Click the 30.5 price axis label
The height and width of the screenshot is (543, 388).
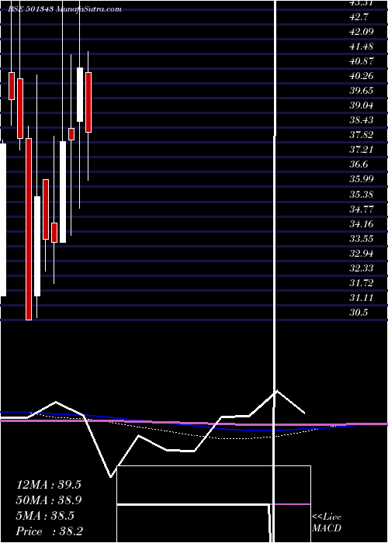[x=359, y=313]
